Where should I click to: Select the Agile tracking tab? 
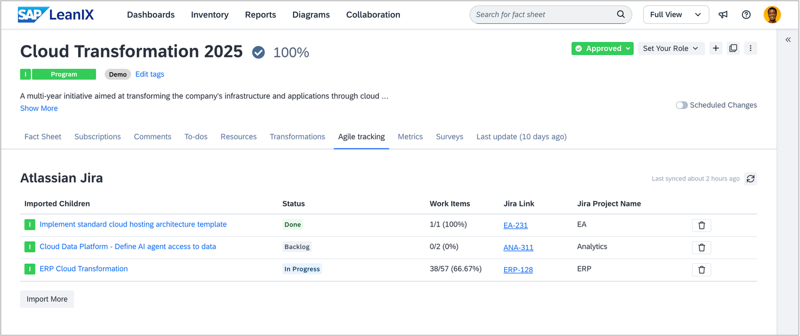click(x=361, y=137)
